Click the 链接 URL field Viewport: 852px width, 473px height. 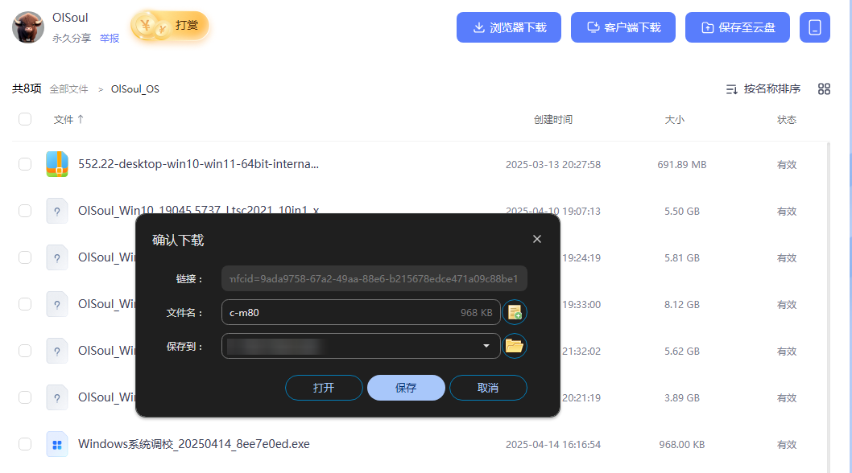pos(374,278)
